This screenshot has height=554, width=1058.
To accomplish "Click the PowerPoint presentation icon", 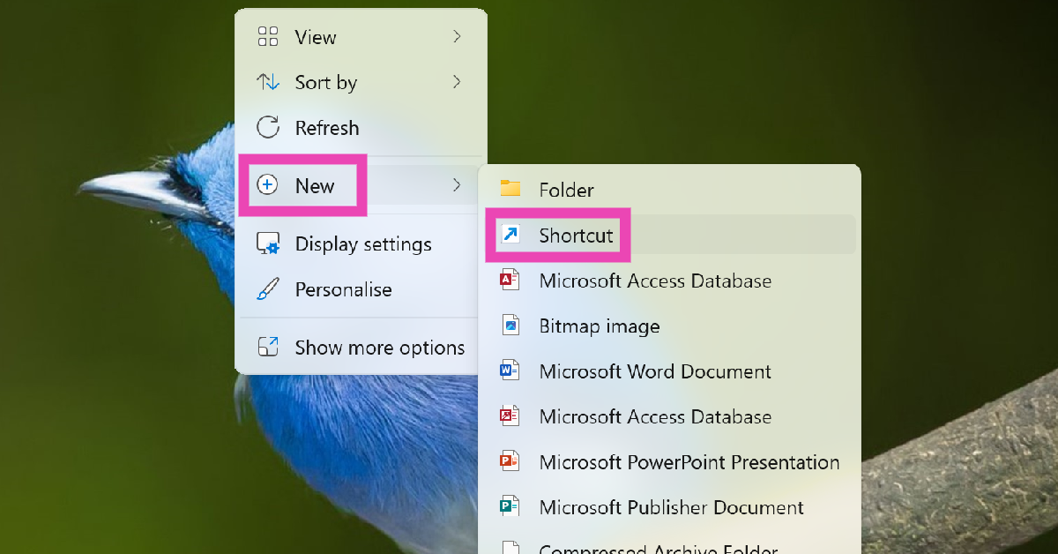I will 510,462.
